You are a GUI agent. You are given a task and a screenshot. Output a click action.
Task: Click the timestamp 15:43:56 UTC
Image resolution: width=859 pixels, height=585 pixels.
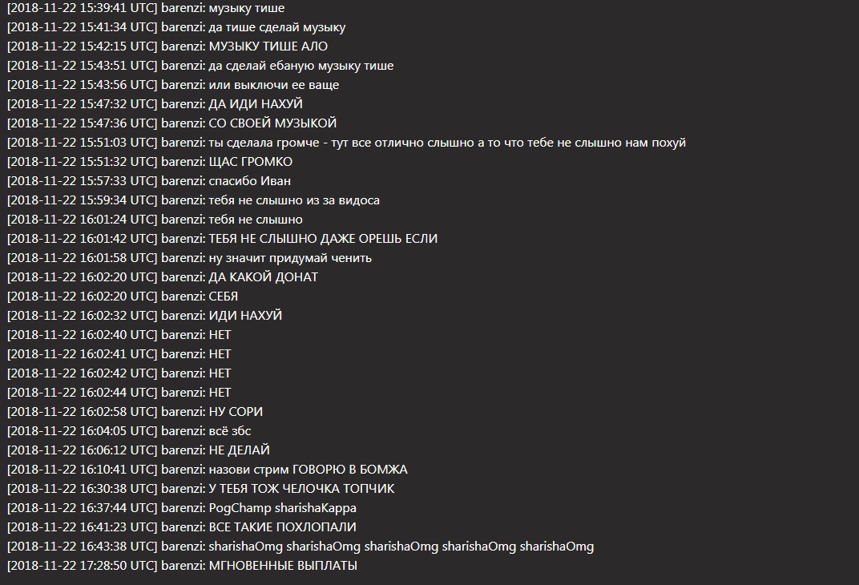(119, 85)
